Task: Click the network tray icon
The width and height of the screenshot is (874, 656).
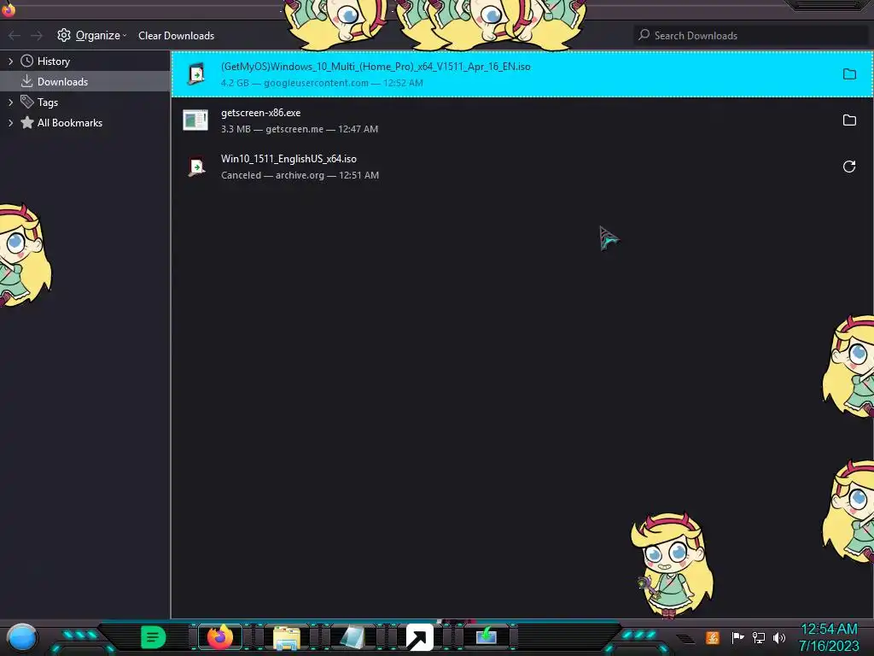Action: (x=758, y=637)
